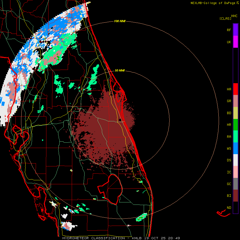Click the "BD" legend label

229,113
